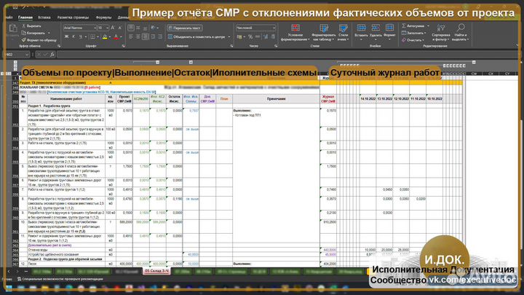This screenshot has width=524, height=295.
Task: Open the Заполнить fill menu
Action: [x=414, y=33]
